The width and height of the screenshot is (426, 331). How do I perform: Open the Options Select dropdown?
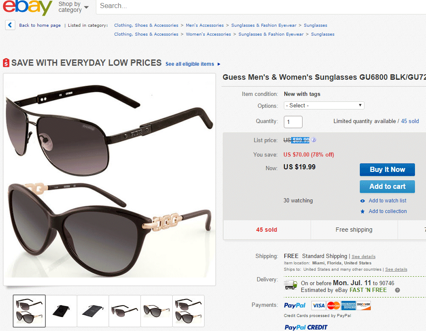point(324,105)
